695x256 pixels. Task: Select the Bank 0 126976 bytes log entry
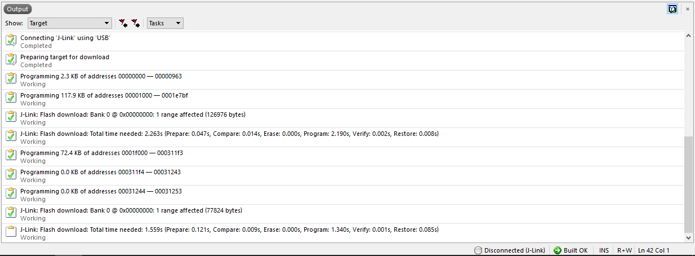coord(342,118)
